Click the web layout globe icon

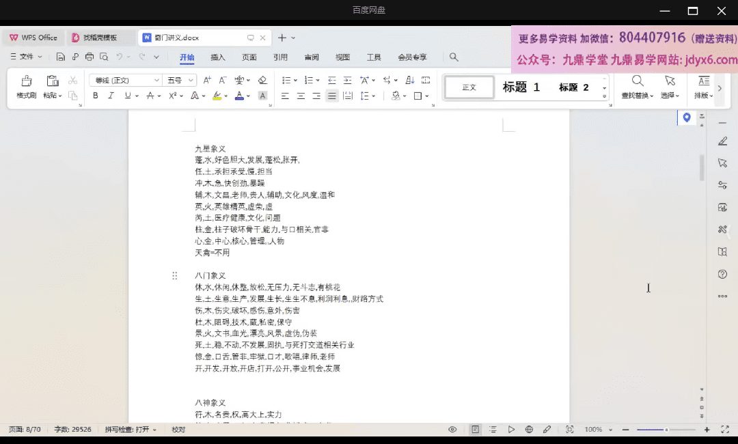(x=529, y=430)
